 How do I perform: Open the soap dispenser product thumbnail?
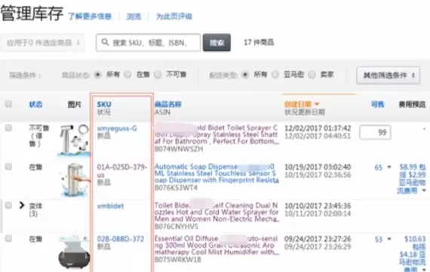pyautogui.click(x=75, y=179)
